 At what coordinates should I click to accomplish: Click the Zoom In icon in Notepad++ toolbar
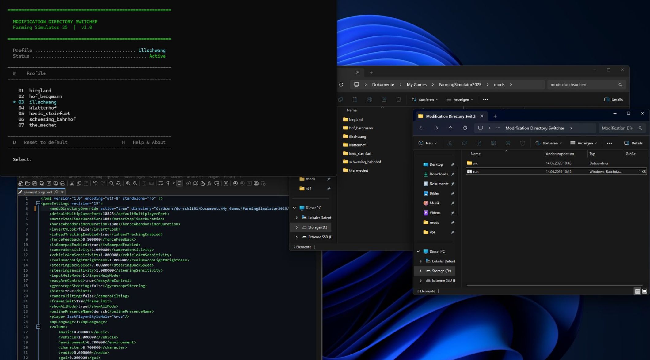point(128,183)
